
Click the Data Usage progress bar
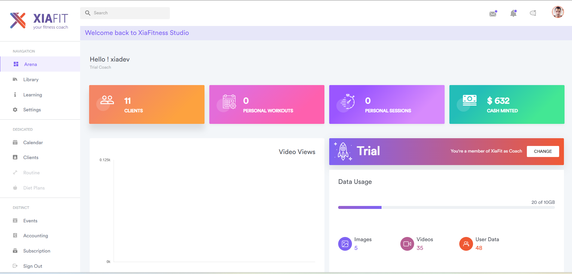(446, 207)
